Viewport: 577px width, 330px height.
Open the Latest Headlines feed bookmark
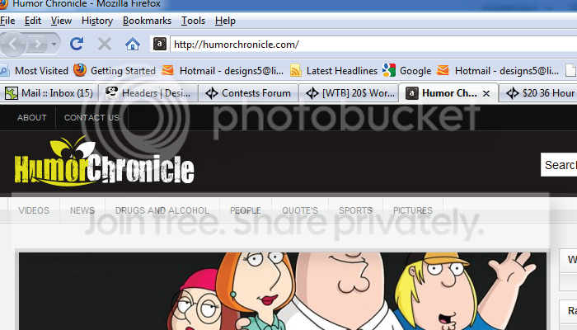[x=334, y=70]
